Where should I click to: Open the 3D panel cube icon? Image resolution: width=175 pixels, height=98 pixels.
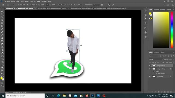click(145, 32)
